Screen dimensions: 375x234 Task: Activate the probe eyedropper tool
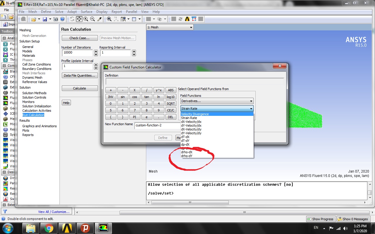[100, 19]
